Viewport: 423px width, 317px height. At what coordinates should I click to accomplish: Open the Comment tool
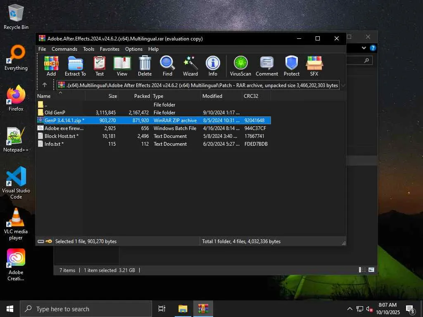pos(267,66)
